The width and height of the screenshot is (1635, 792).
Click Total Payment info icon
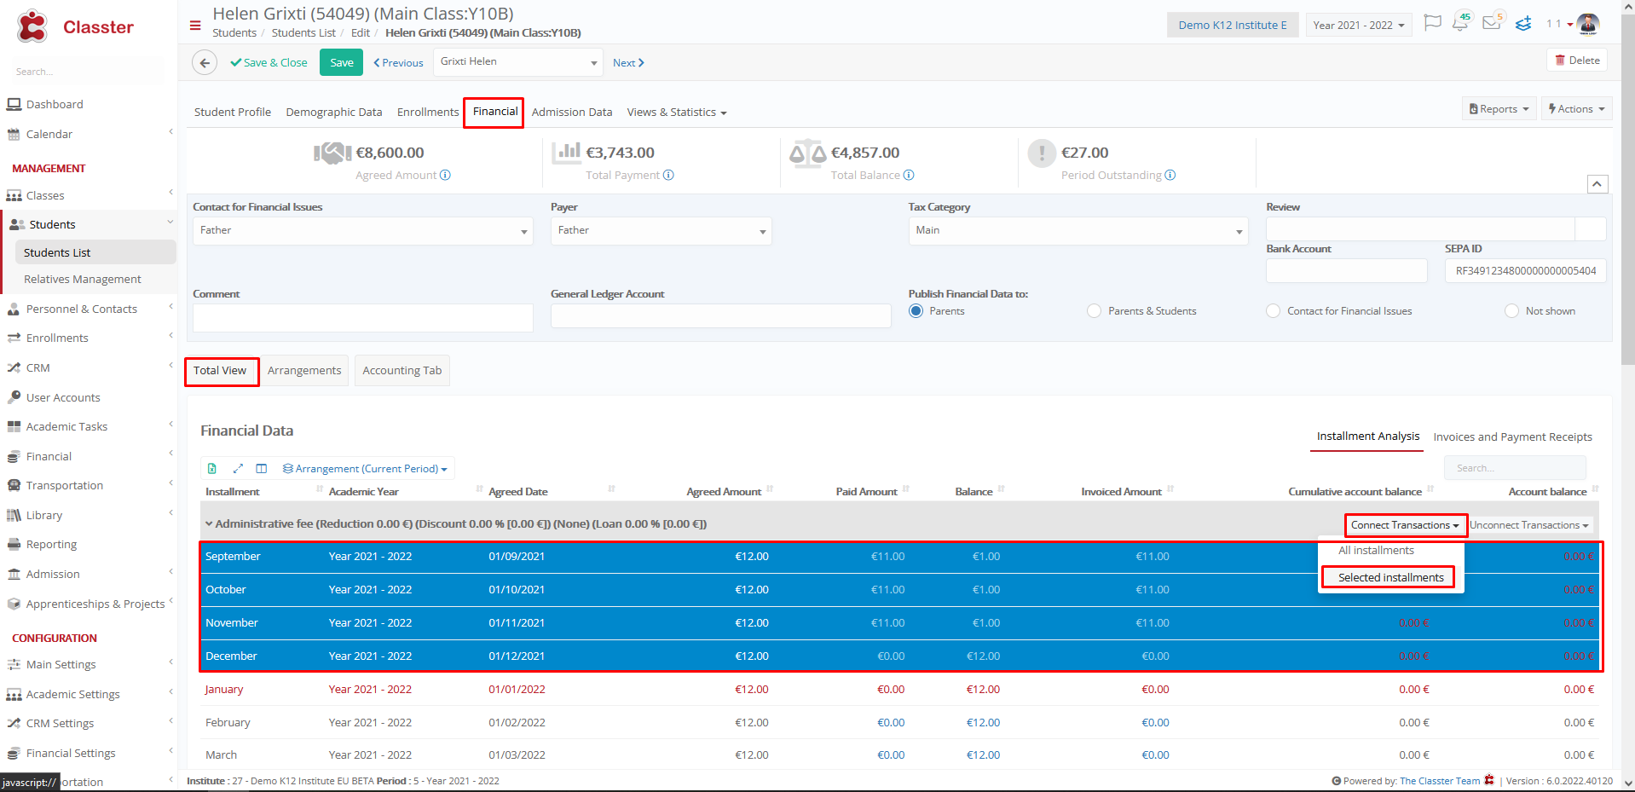(x=668, y=175)
